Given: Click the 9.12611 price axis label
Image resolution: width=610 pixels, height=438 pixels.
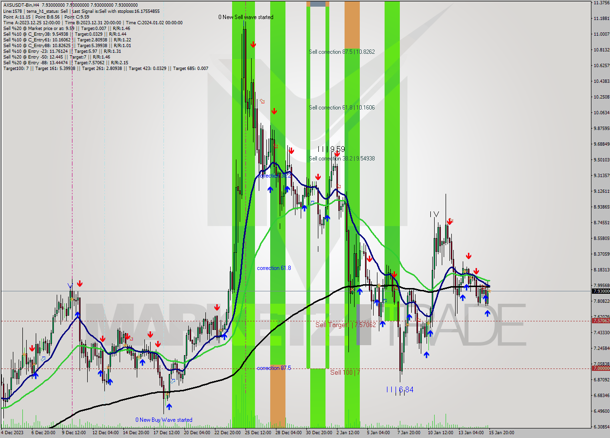Looking at the screenshot, I should pyautogui.click(x=601, y=191).
